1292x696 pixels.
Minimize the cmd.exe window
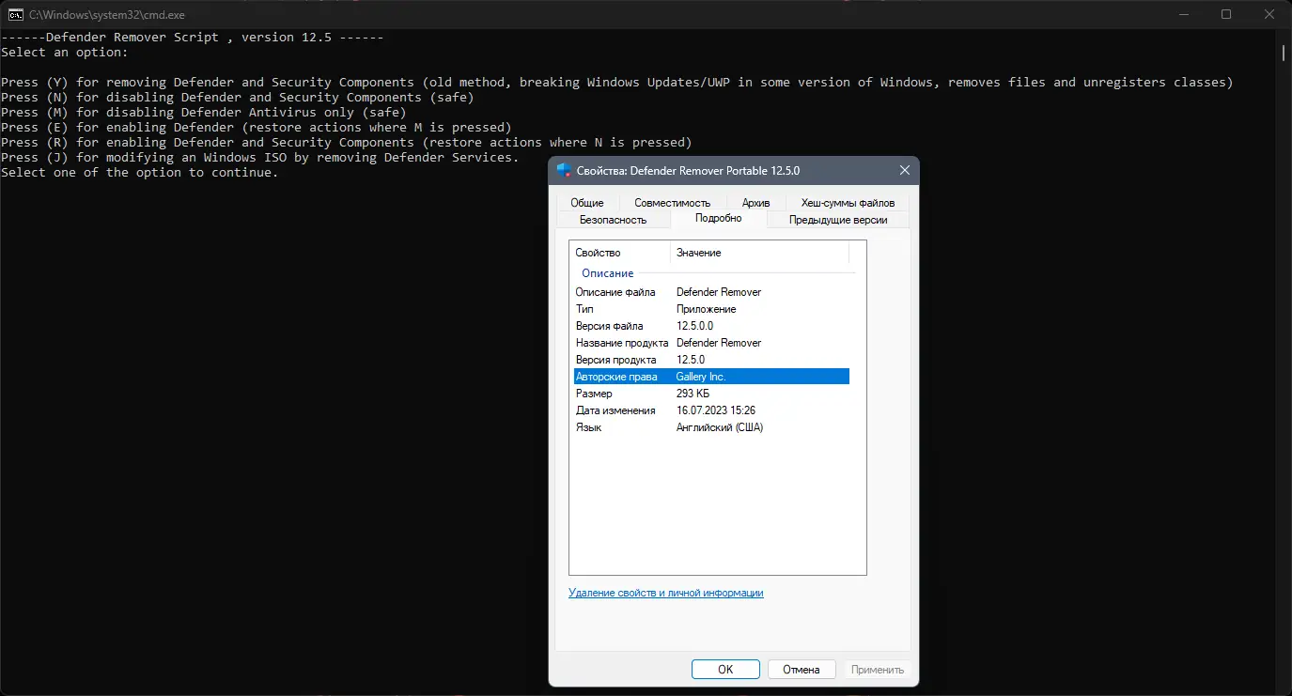tap(1183, 14)
